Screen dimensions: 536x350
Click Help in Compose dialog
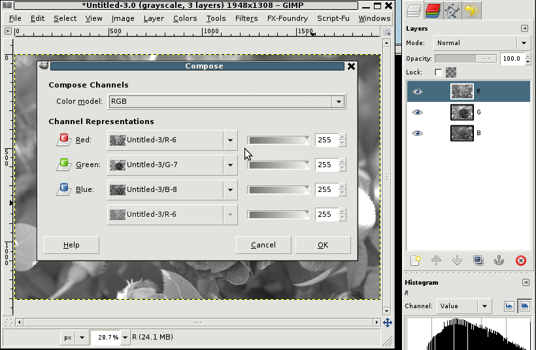[71, 245]
